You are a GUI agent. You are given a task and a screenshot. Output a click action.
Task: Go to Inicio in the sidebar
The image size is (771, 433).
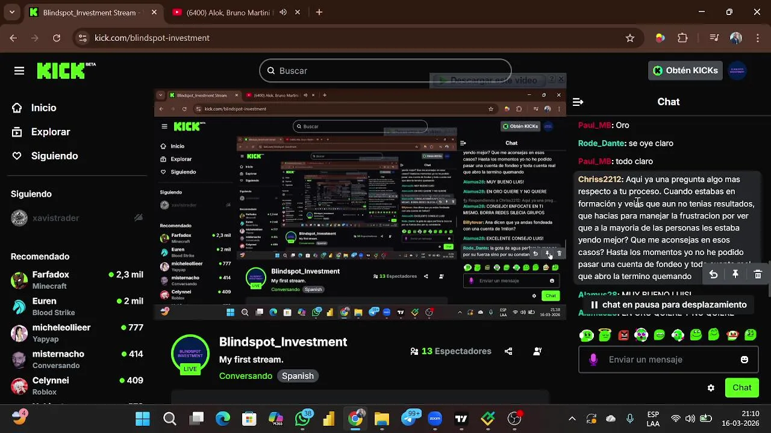click(43, 108)
